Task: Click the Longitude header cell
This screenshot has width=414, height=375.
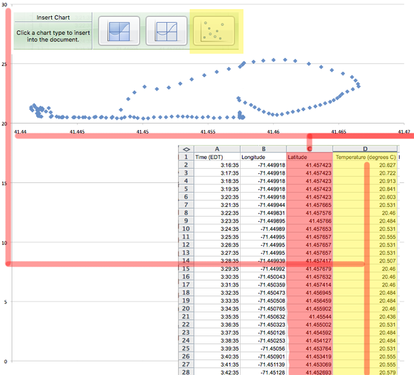Action: tap(263, 156)
